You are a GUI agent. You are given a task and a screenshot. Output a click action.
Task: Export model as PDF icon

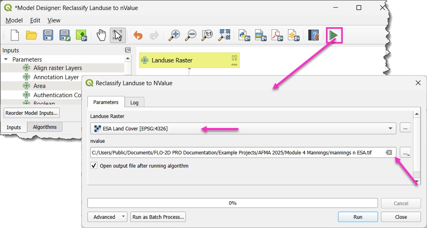(277, 35)
